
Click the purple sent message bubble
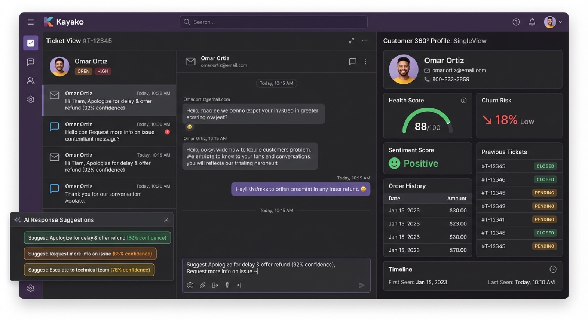coord(301,189)
